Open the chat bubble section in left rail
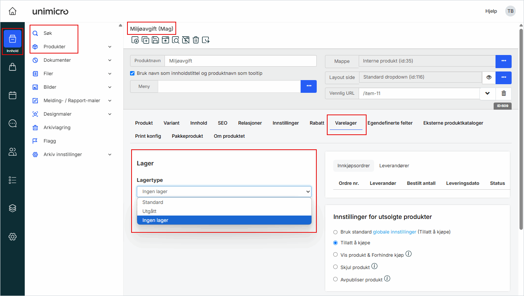The height and width of the screenshot is (296, 524). 12,123
